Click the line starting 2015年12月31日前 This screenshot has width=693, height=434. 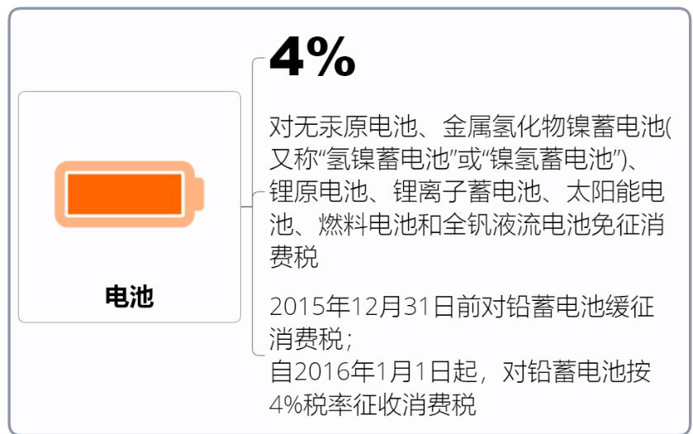click(462, 307)
